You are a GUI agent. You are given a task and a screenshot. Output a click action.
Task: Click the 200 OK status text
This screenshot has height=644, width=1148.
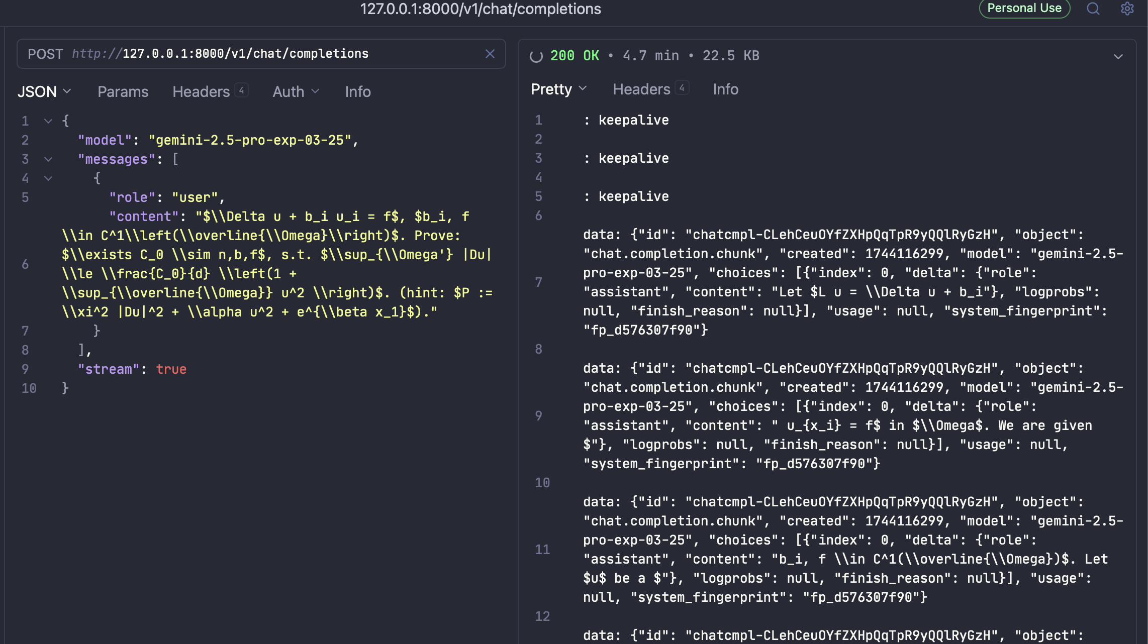(x=575, y=56)
